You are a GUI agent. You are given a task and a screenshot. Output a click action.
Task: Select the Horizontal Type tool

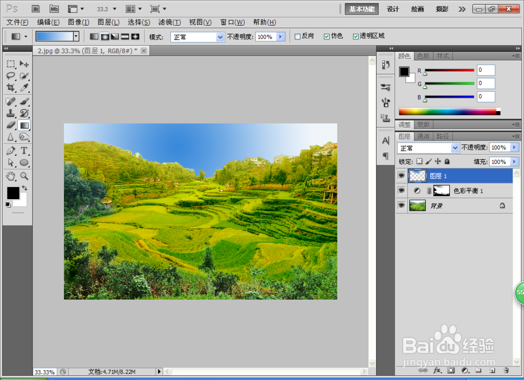(24, 150)
